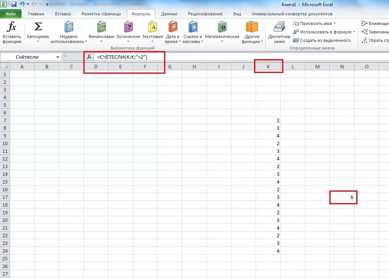Click Remove Arrows (Убрать стрелки) button
Screen dimensions: 389x278
375,40
